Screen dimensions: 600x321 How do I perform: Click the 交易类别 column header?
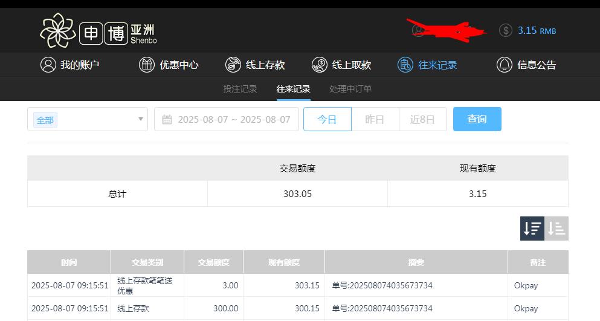coord(147,262)
